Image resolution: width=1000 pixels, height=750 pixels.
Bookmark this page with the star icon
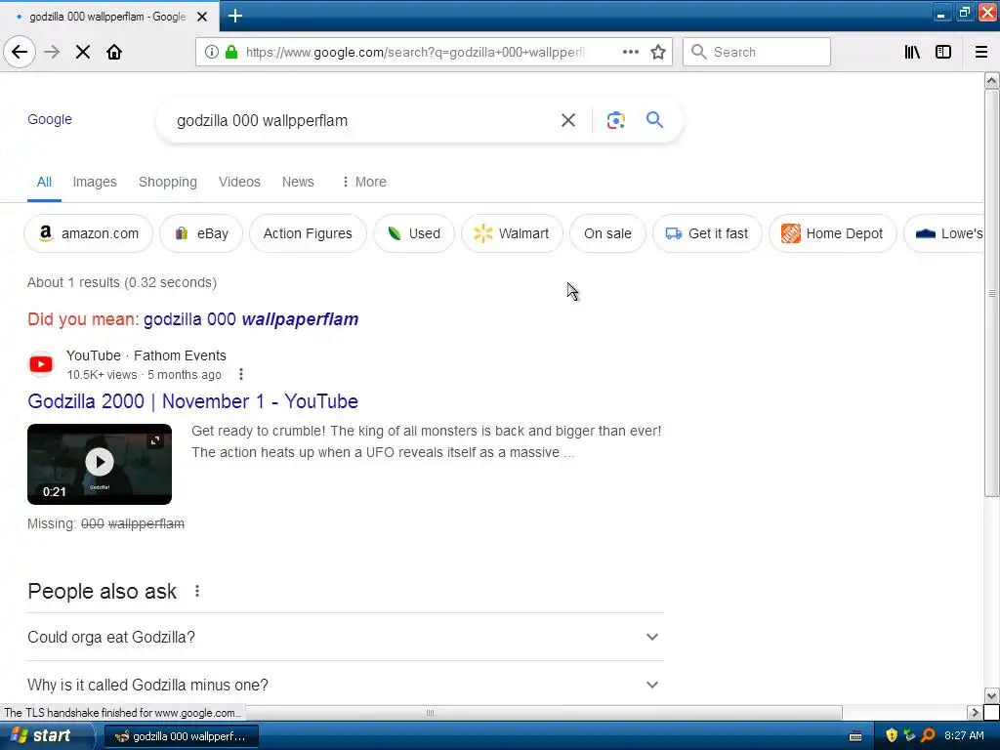pos(658,52)
